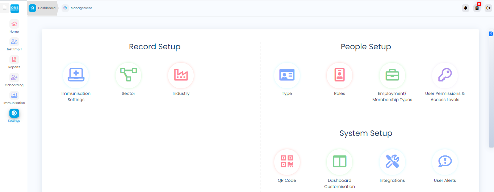The image size is (494, 192).
Task: Click the Sector label
Action: click(129, 93)
